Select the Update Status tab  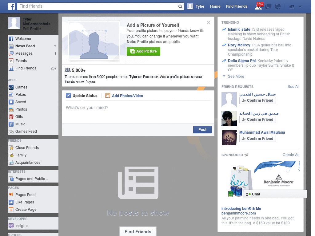click(82, 96)
